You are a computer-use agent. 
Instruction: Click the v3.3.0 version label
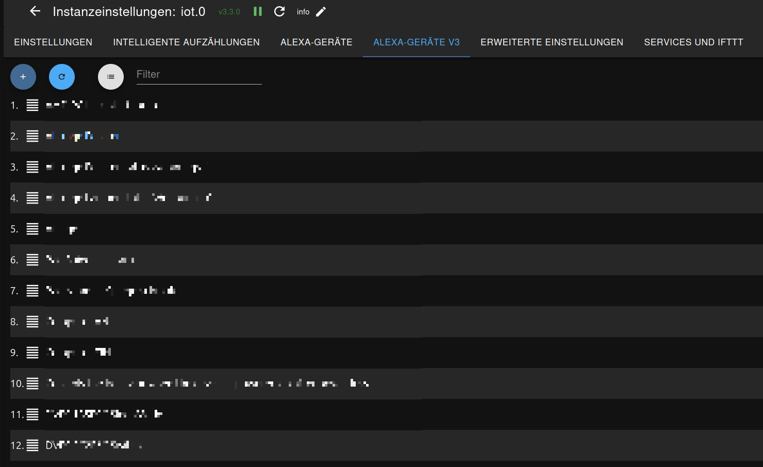point(229,11)
